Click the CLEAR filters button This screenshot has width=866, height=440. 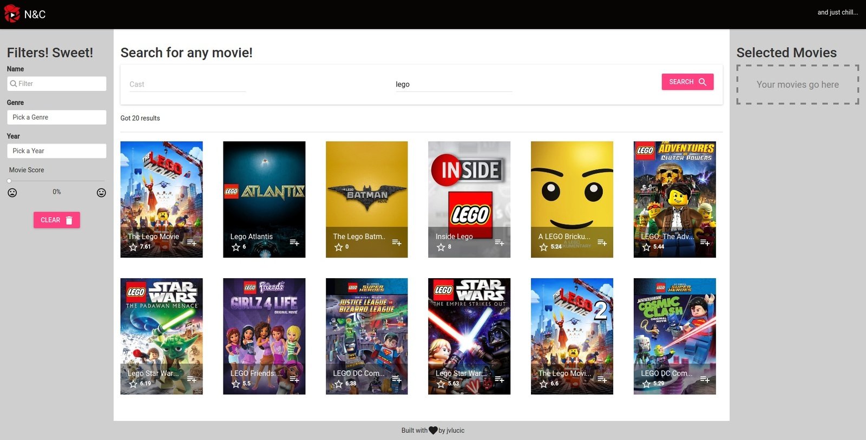(x=57, y=220)
